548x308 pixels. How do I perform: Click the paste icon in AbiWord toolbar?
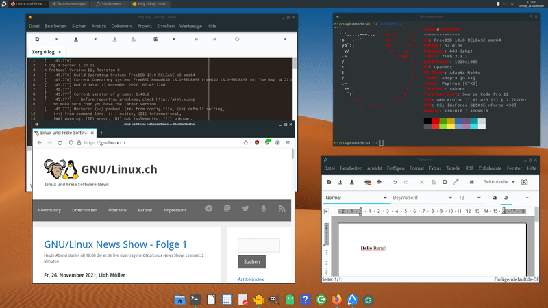(445, 182)
